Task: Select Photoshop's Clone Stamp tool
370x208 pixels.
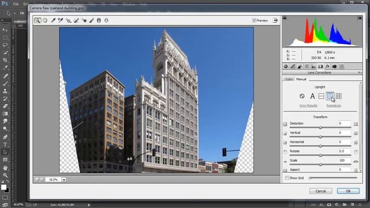Action: (x=5, y=91)
